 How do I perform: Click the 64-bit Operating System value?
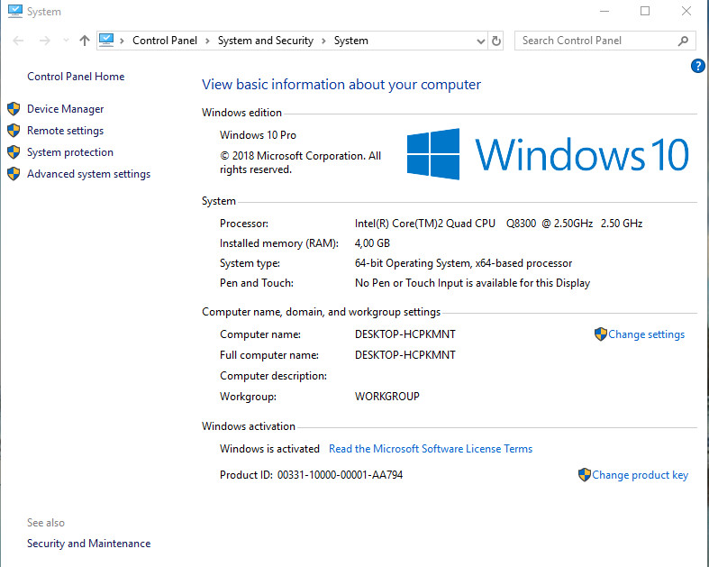pos(463,263)
